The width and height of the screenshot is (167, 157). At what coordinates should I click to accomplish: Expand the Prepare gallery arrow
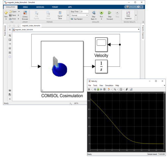point(68,15)
